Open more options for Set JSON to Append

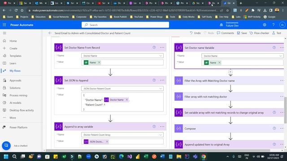[162, 80]
